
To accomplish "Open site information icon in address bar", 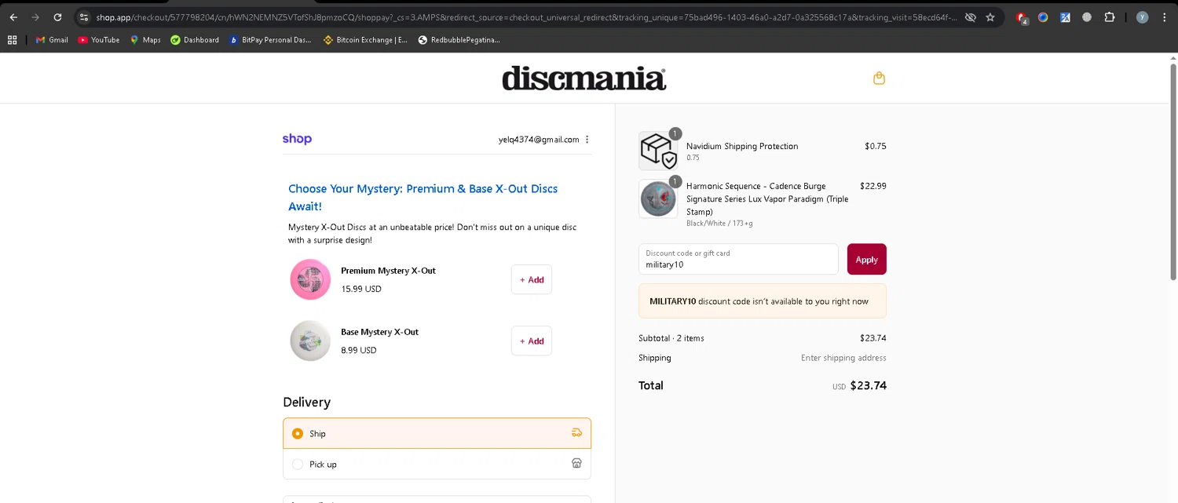I will 84,17.
